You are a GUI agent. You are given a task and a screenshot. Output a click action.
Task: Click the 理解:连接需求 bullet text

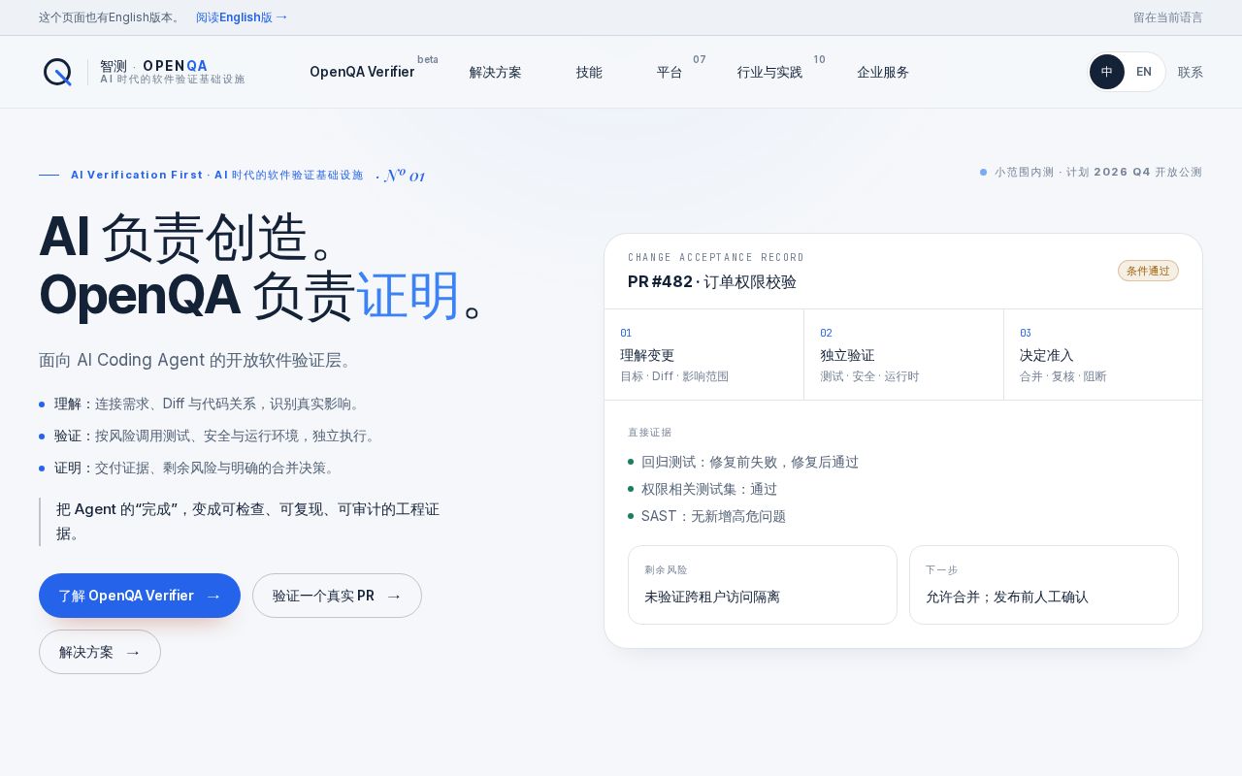[x=208, y=404]
